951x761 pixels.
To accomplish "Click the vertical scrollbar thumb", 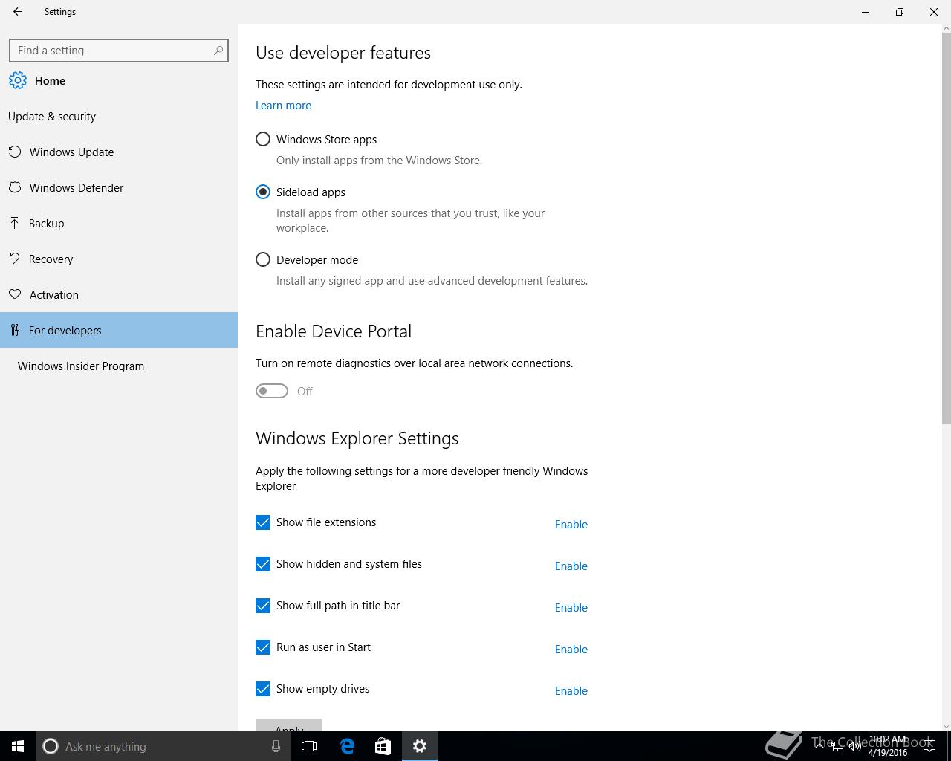I will pyautogui.click(x=946, y=227).
